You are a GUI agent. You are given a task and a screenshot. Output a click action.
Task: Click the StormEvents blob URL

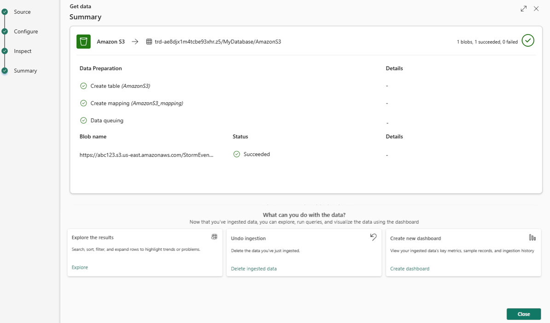[146, 155]
